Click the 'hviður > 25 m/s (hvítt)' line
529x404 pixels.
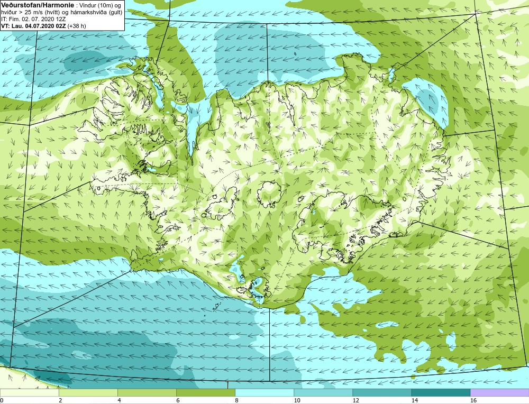coord(30,12)
